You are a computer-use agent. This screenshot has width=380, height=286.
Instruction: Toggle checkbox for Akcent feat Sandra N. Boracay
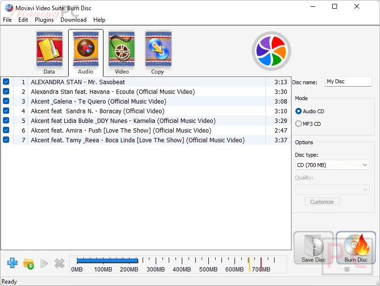6,111
